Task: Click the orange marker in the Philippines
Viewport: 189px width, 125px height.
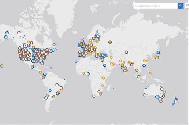Action: pos(150,74)
